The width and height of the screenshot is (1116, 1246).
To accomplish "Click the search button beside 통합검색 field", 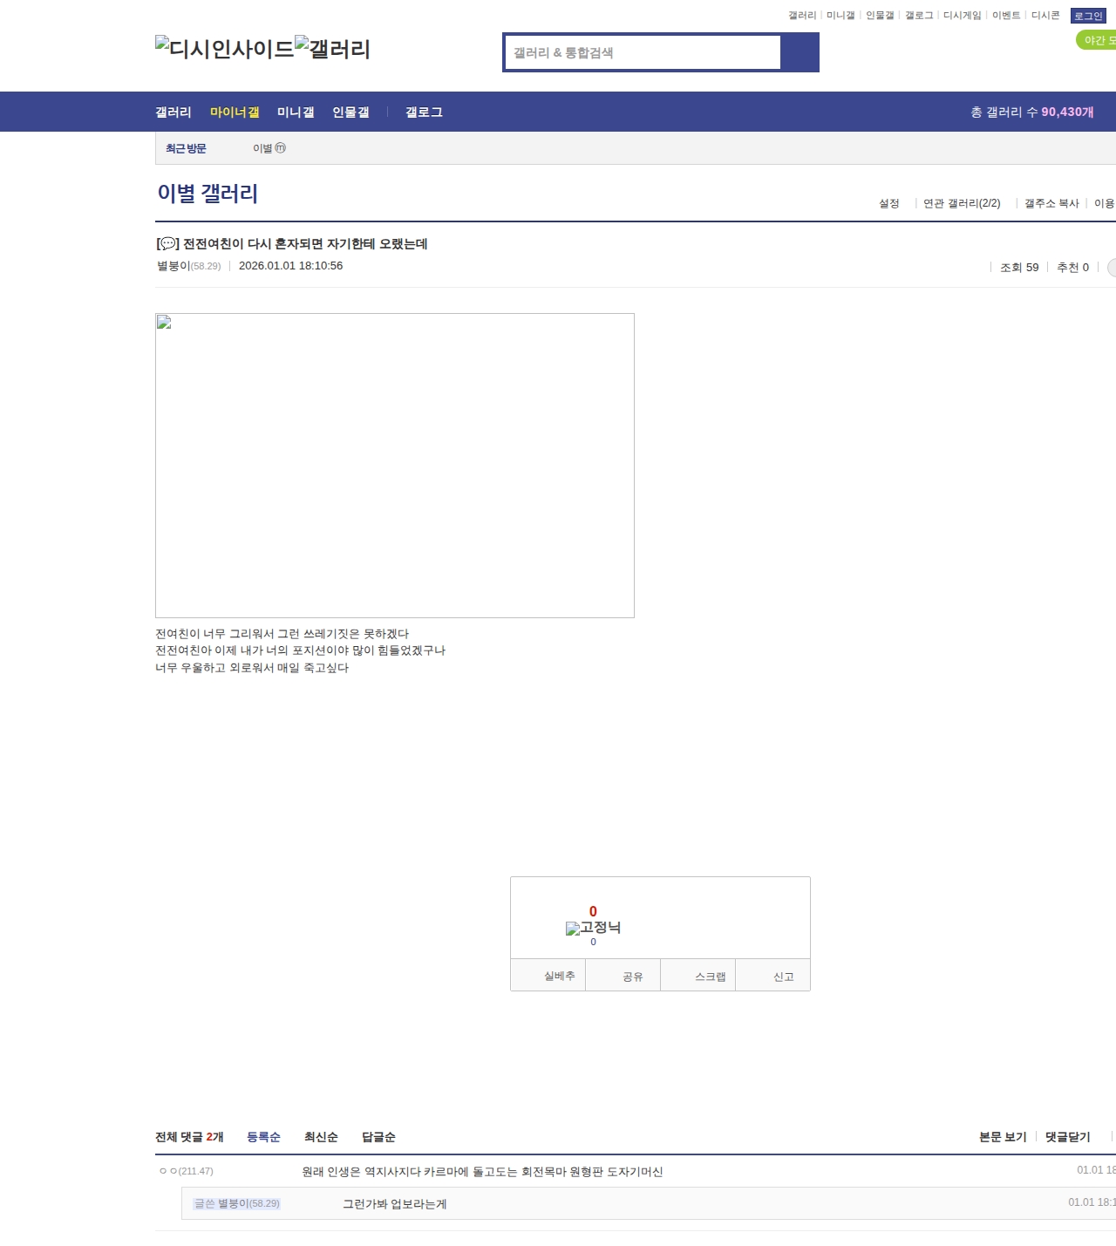I will pyautogui.click(x=800, y=52).
